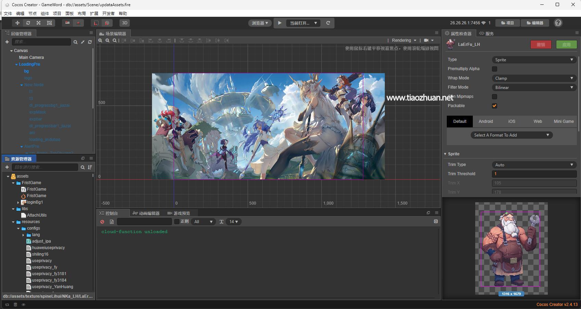Collapse the Canvas node
This screenshot has height=309, width=581.
[x=11, y=51]
